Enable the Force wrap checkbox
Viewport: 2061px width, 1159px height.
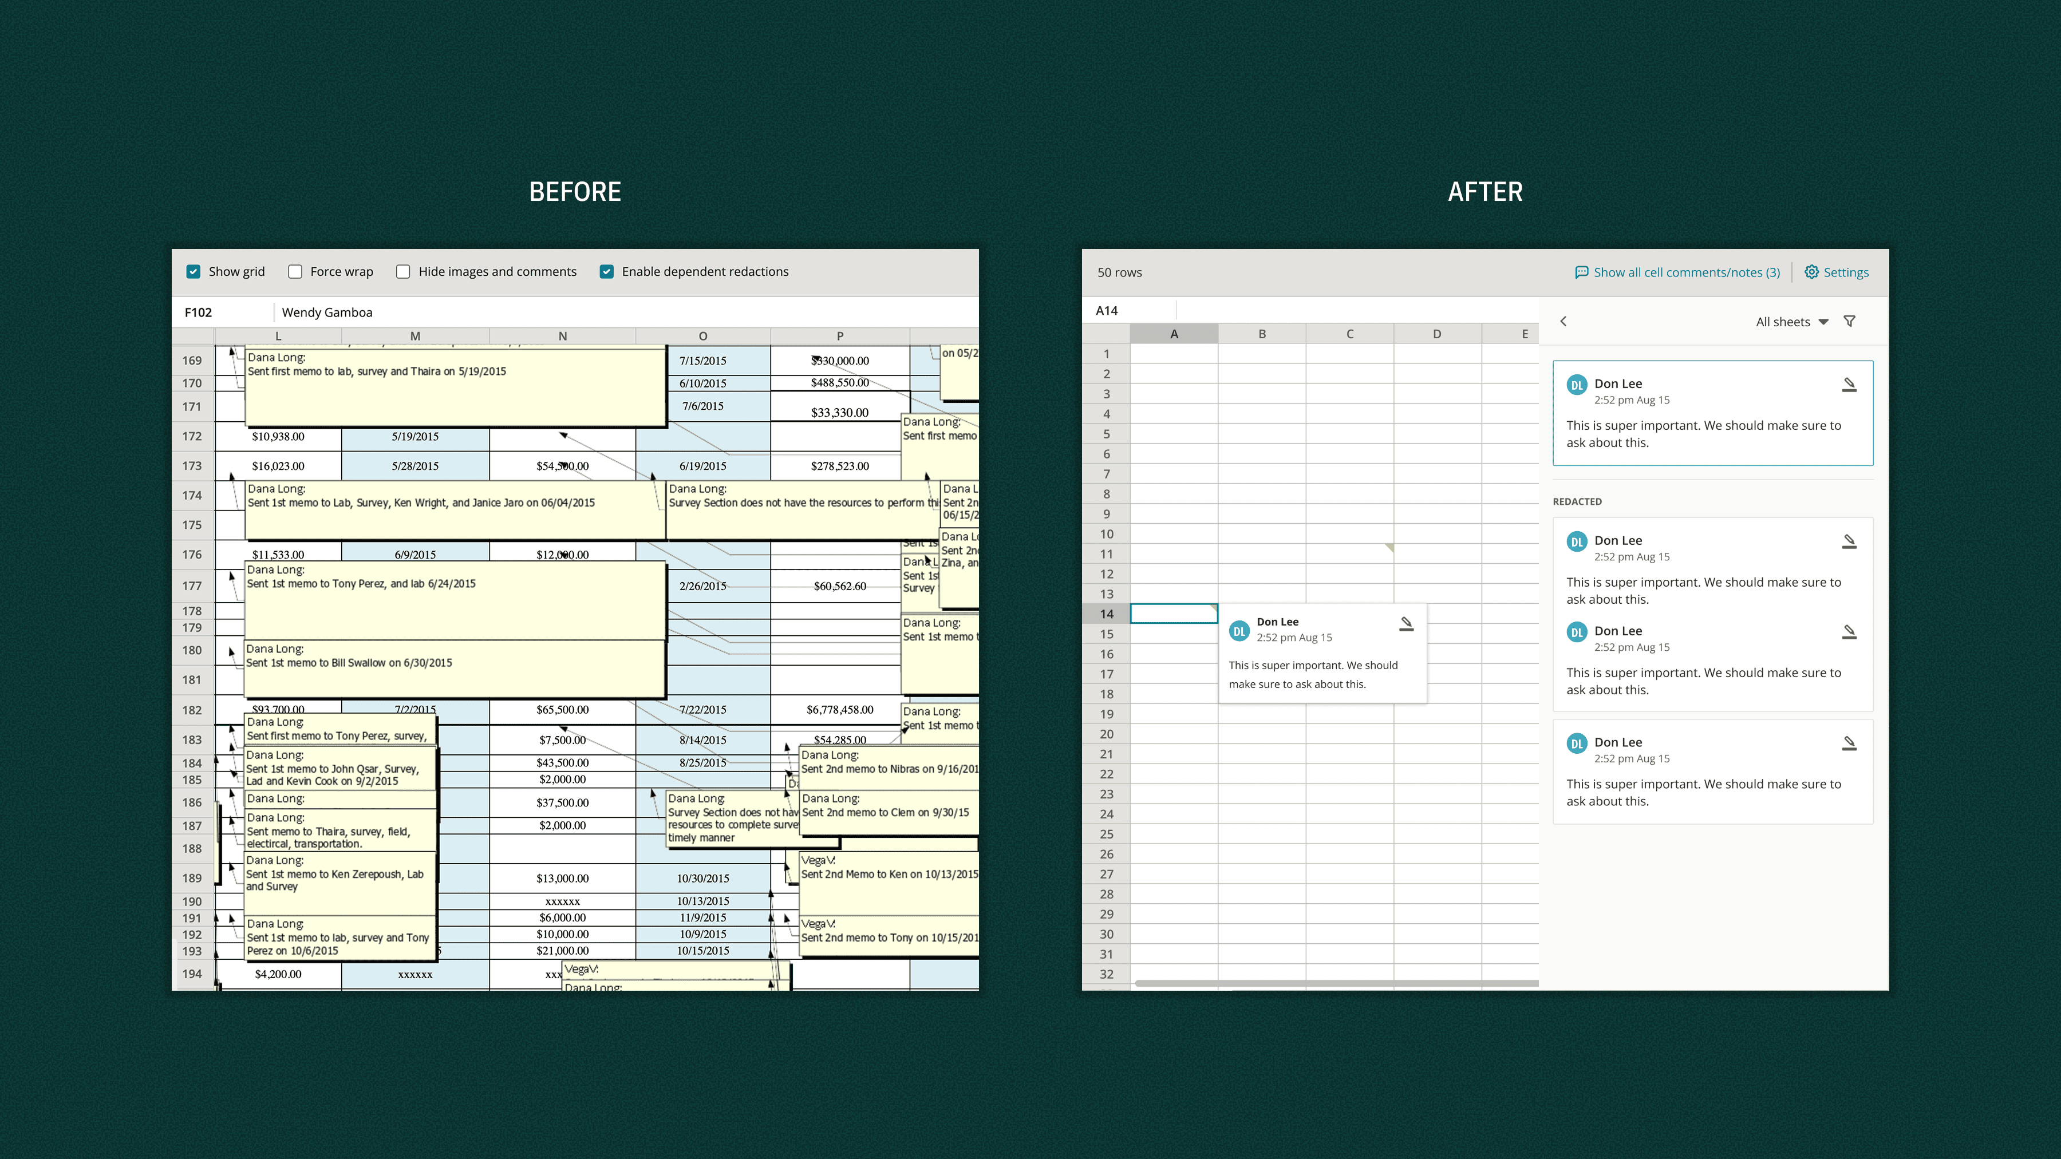pos(295,271)
